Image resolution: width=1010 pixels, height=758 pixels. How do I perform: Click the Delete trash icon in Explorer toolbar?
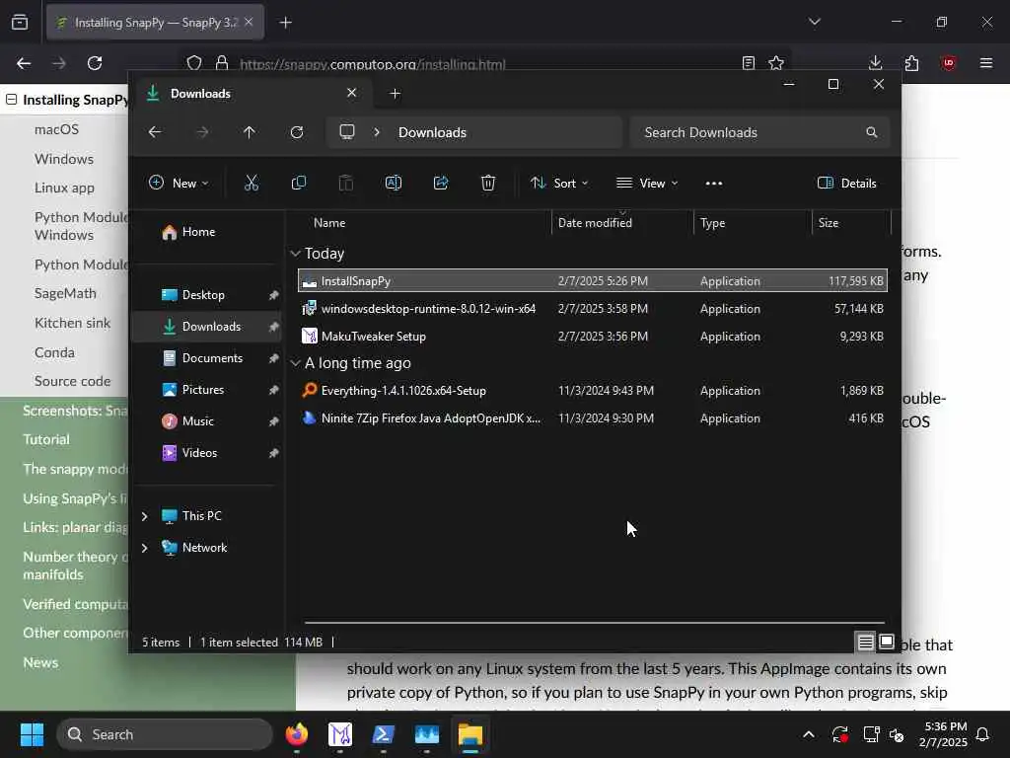[x=487, y=183]
